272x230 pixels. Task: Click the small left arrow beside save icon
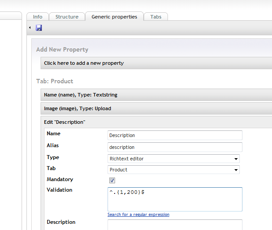pyautogui.click(x=30, y=28)
